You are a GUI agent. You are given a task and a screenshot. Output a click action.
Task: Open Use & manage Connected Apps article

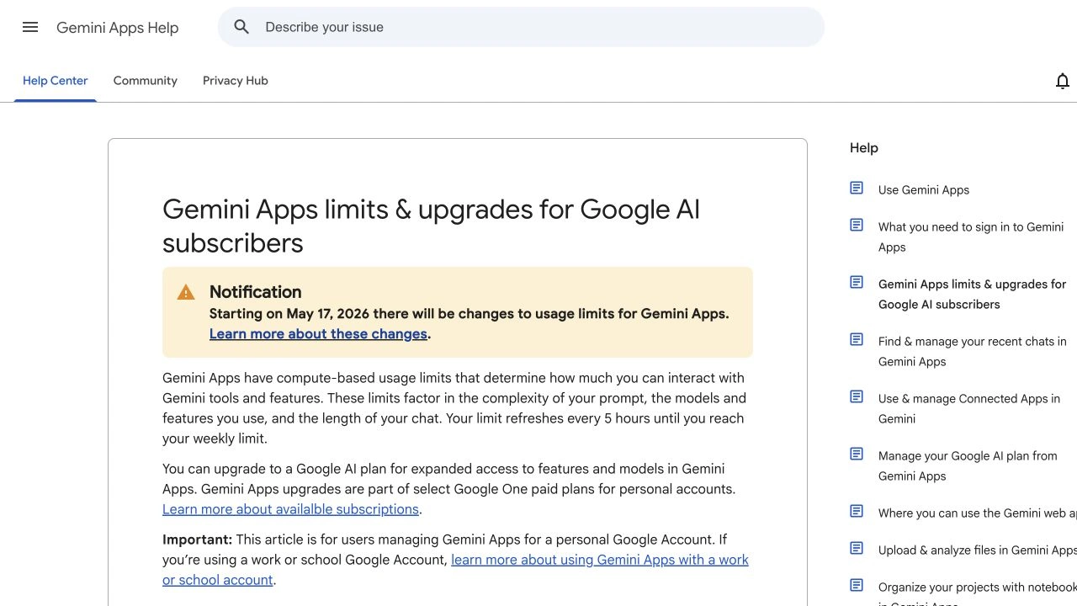(x=969, y=409)
